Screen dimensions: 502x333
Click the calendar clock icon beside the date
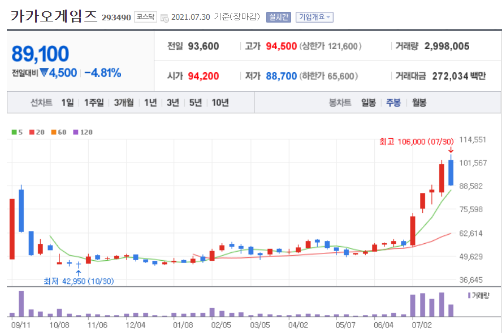tap(165, 18)
